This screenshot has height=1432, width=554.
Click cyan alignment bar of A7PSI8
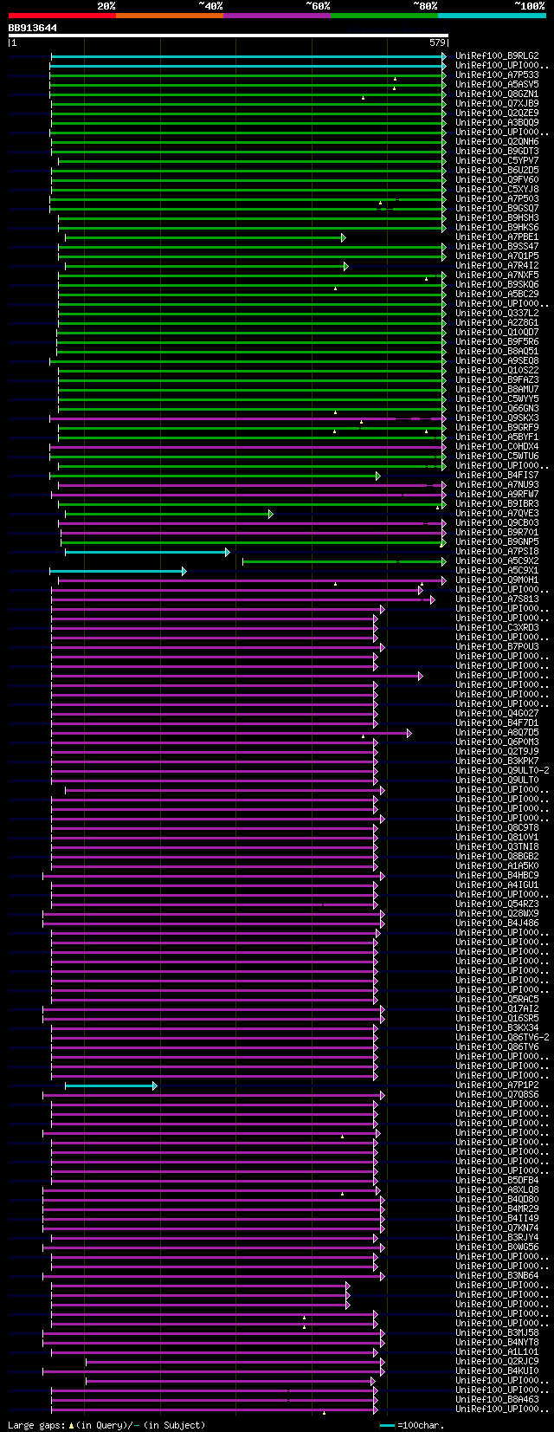147,552
